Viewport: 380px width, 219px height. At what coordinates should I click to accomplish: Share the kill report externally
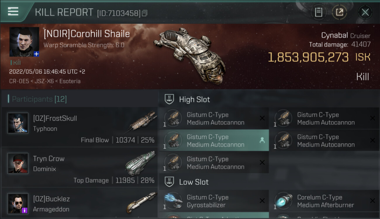click(x=339, y=12)
